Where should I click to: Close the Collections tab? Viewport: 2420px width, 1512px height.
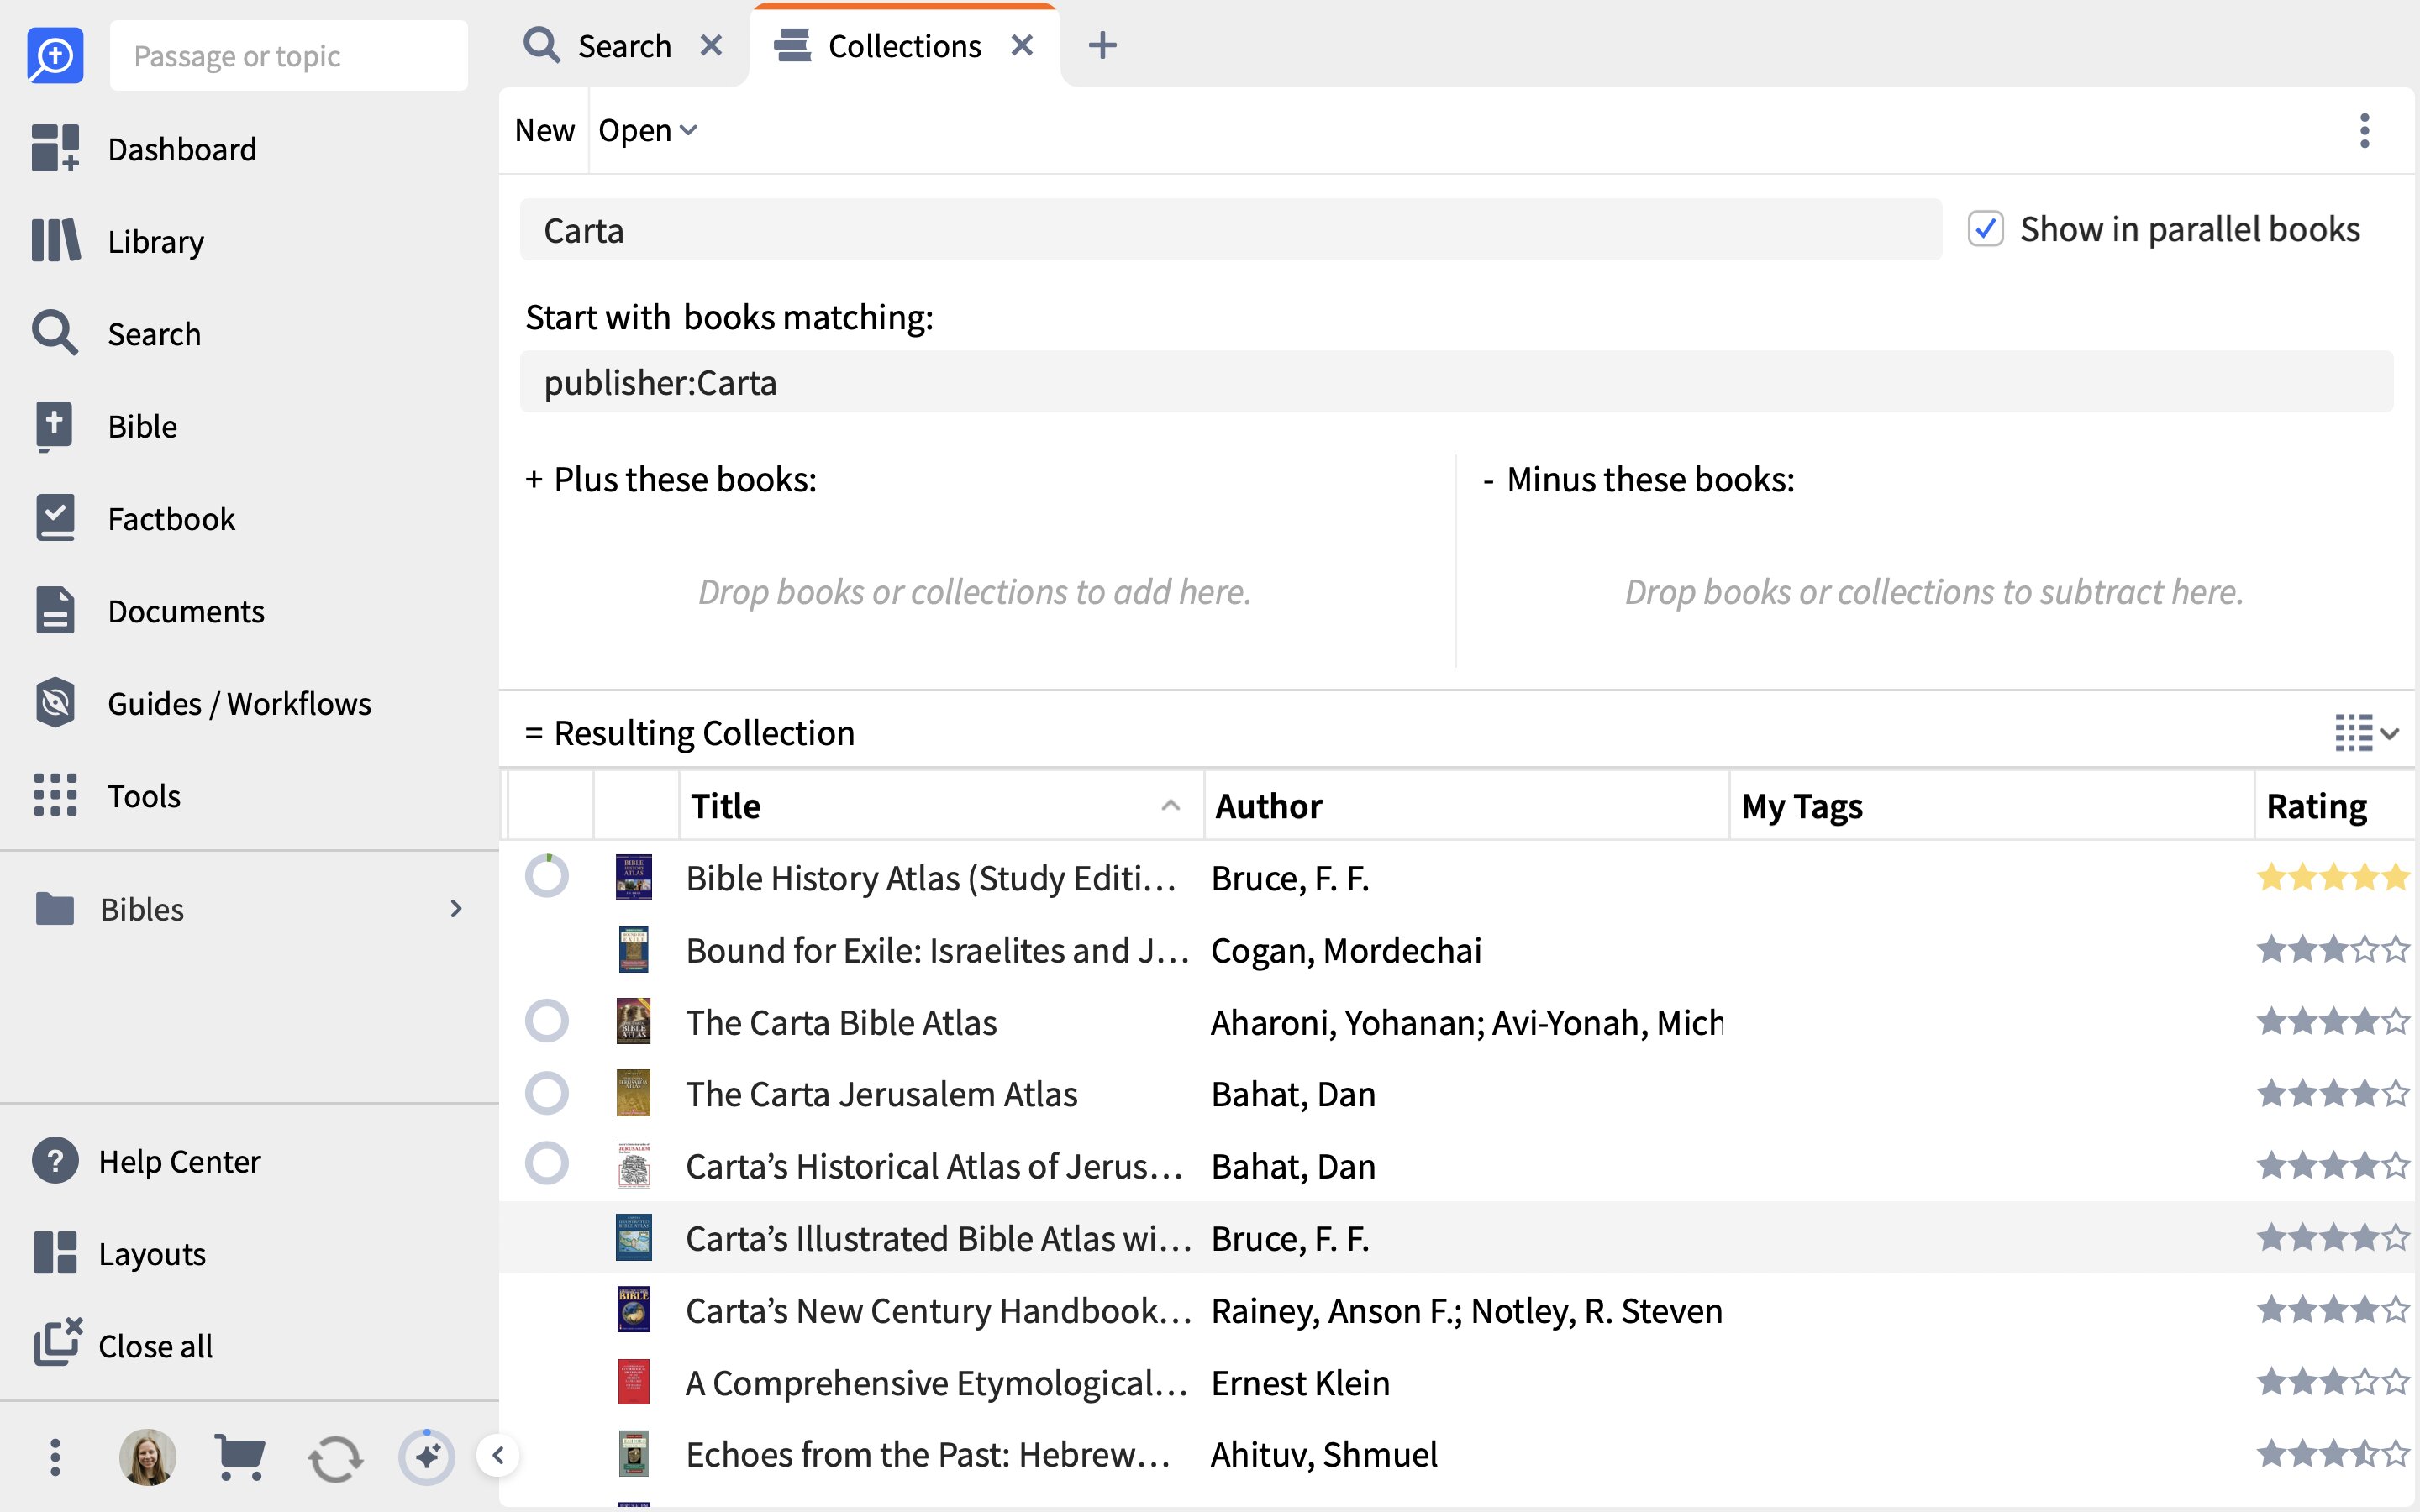click(x=1021, y=46)
